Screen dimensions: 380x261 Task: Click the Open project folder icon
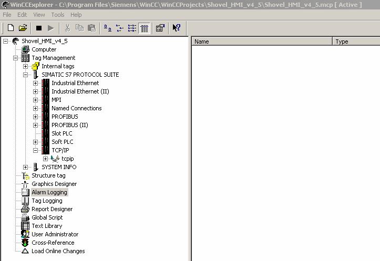tap(23, 28)
